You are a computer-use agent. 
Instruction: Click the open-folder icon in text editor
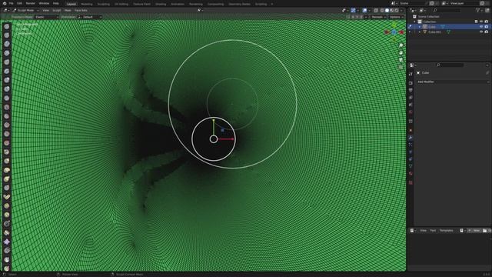pyautogui.click(x=485, y=231)
